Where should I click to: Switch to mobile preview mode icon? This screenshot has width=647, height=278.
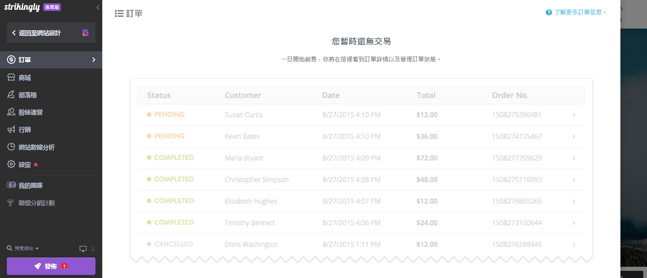[x=93, y=249]
